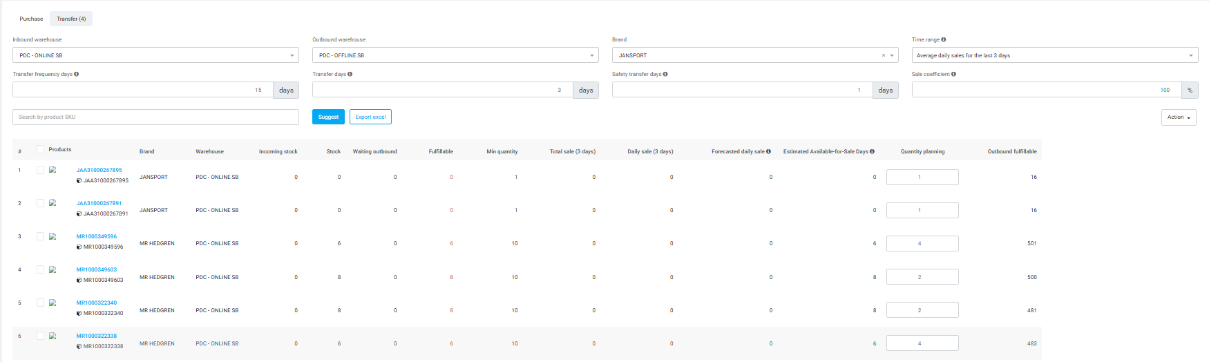Focus the Search by product SKU field
1209x362 pixels.
point(155,117)
